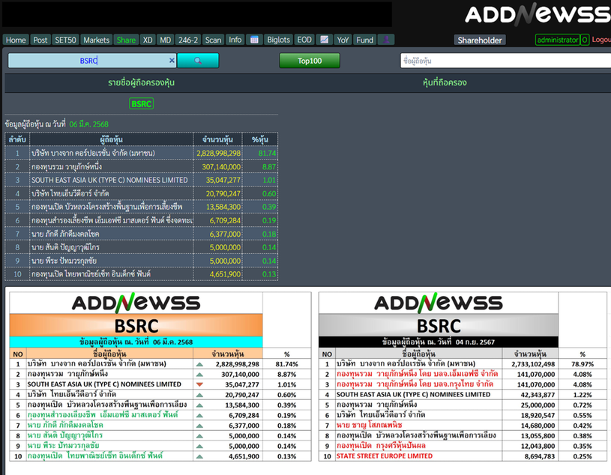The image size is (611, 475).
Task: Clear the BSRC search text with X
Action: tap(172, 61)
